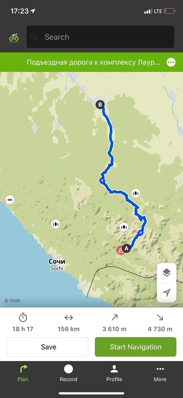This screenshot has height=398, width=183.
Task: Tap the red cyclist highlight marker
Action: pyautogui.click(x=120, y=250)
